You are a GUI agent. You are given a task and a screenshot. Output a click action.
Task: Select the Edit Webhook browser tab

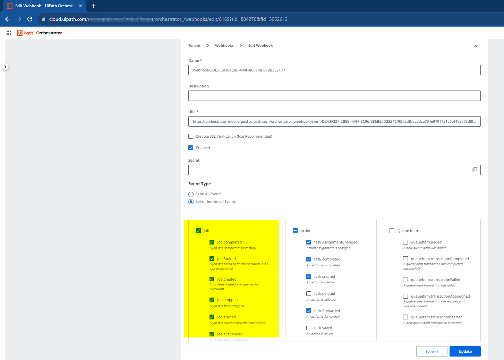tap(44, 6)
